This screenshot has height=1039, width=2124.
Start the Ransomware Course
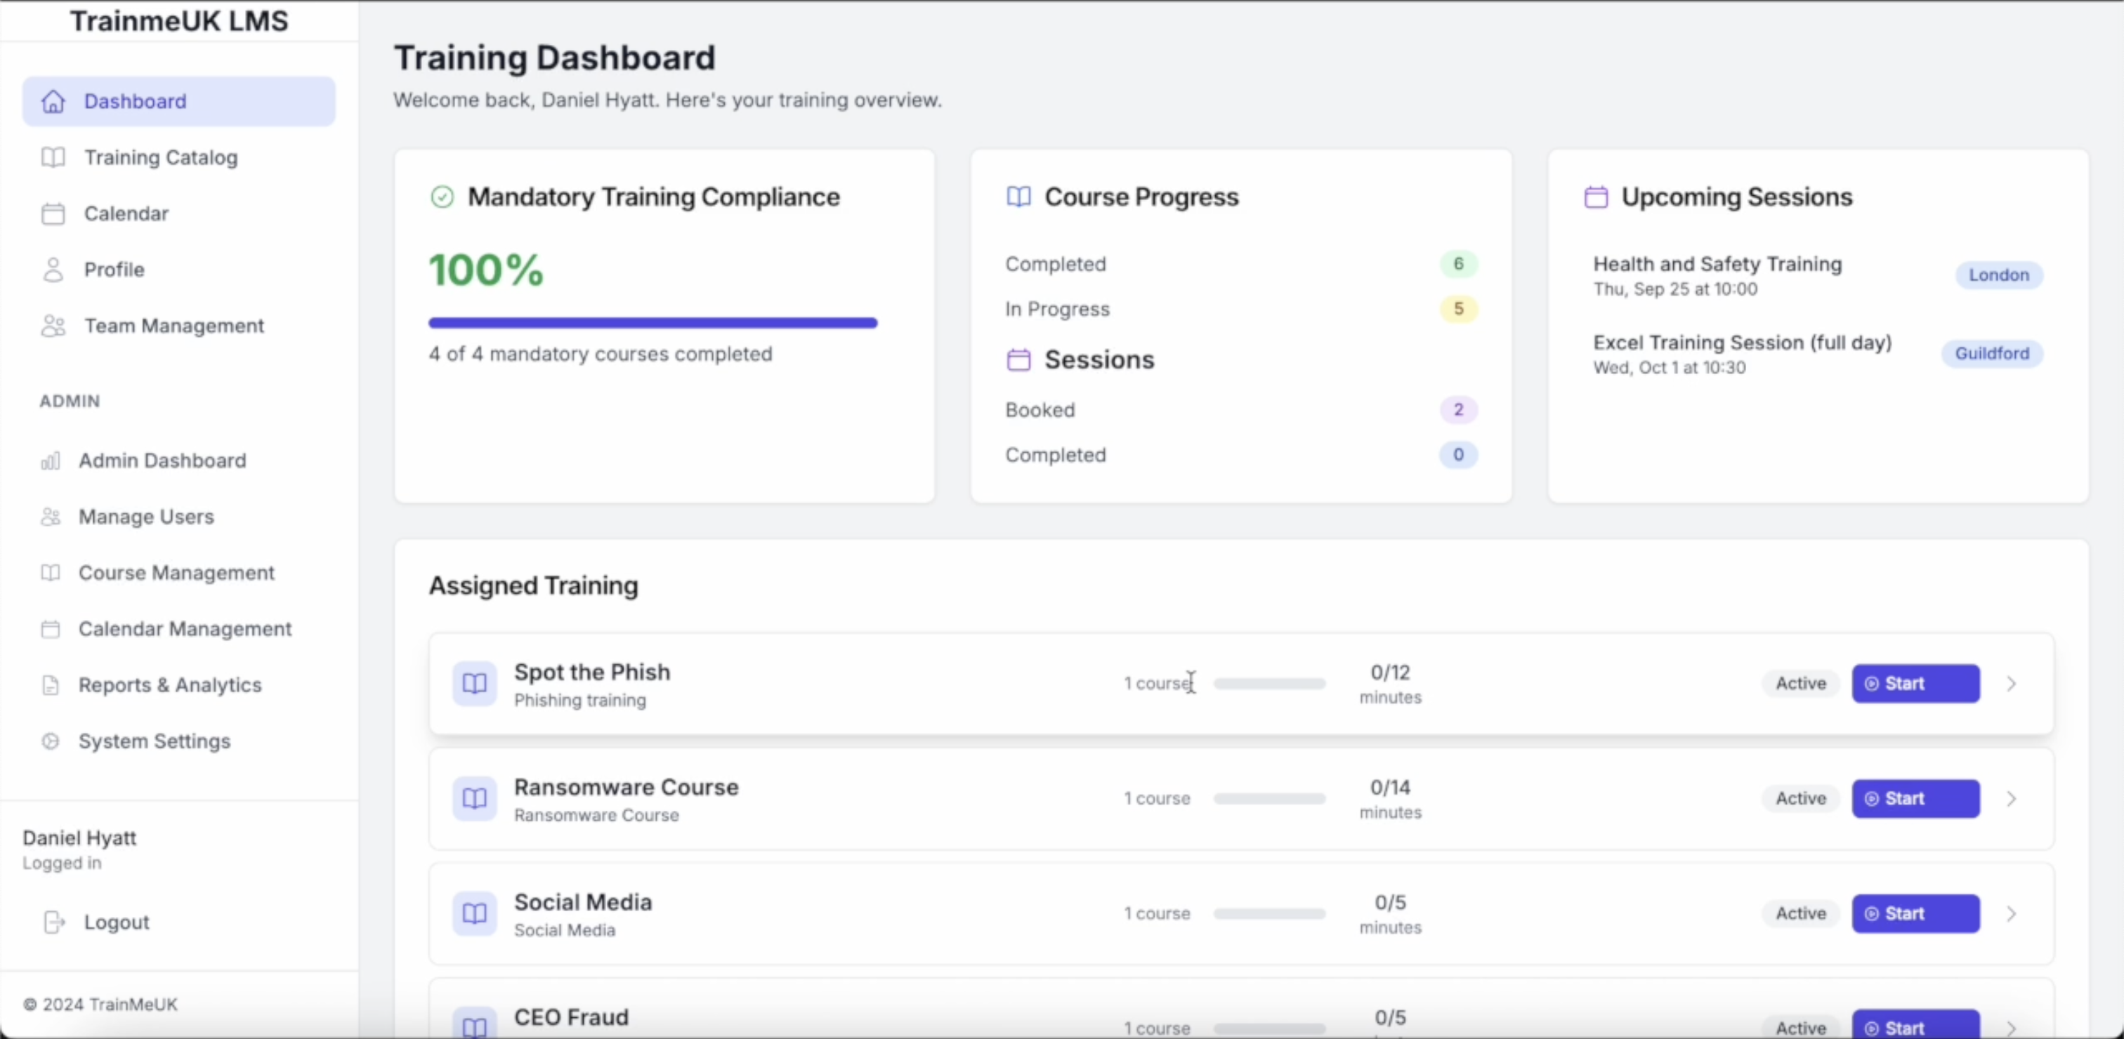(1915, 798)
